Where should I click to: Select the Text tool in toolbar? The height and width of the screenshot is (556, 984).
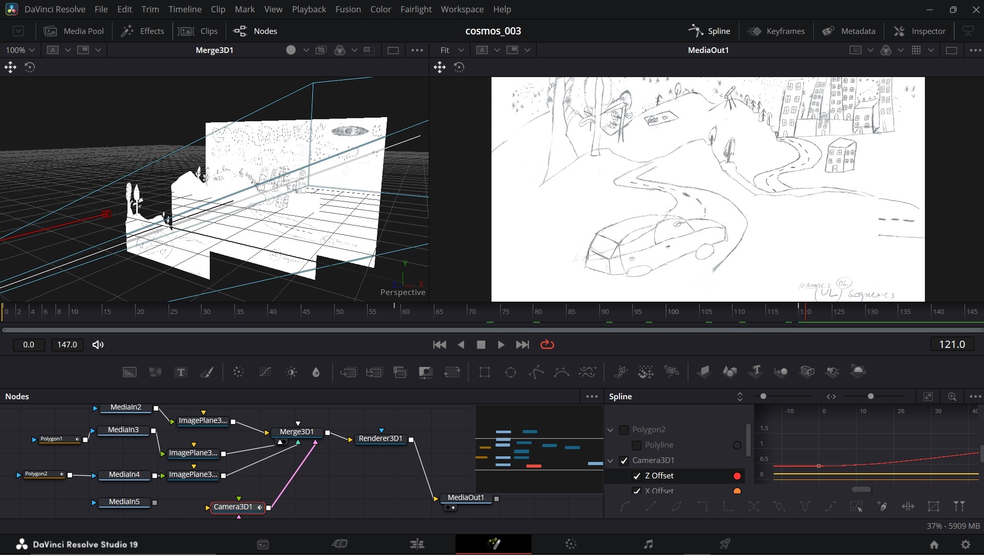(x=180, y=372)
